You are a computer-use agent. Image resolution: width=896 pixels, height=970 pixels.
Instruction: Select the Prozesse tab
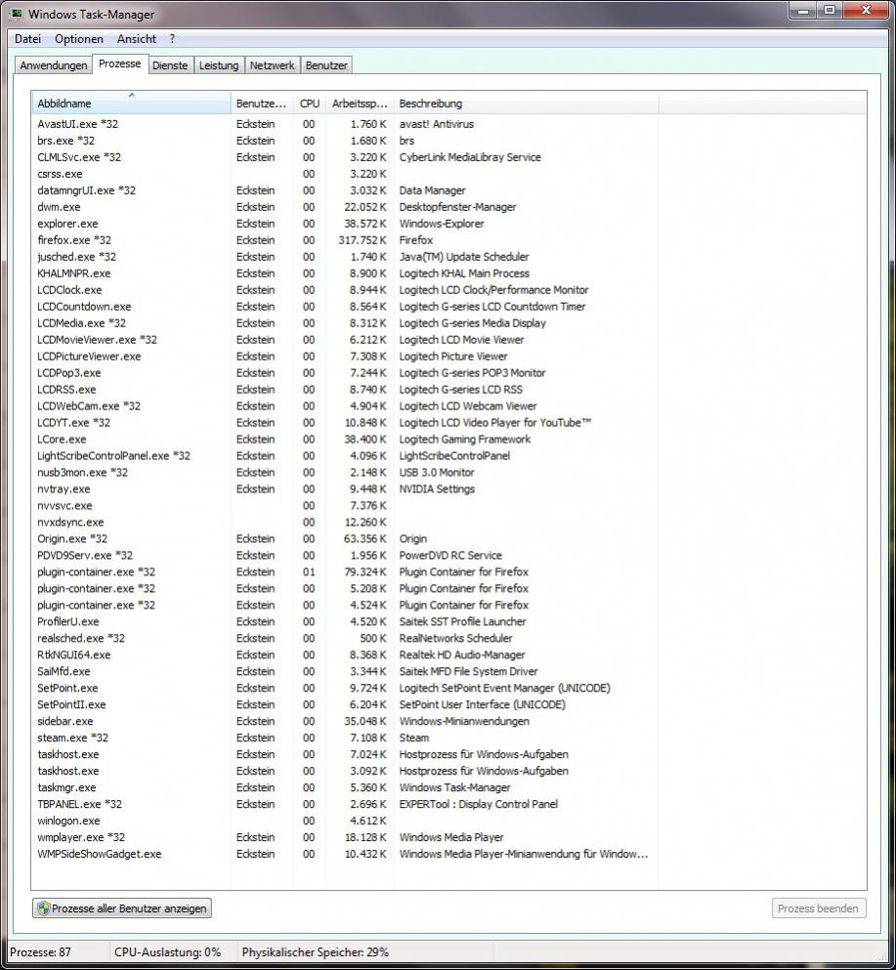(x=120, y=63)
